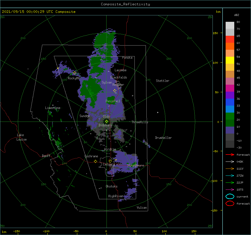
Task: Click the Blackfalds city label
Action: (x=119, y=77)
